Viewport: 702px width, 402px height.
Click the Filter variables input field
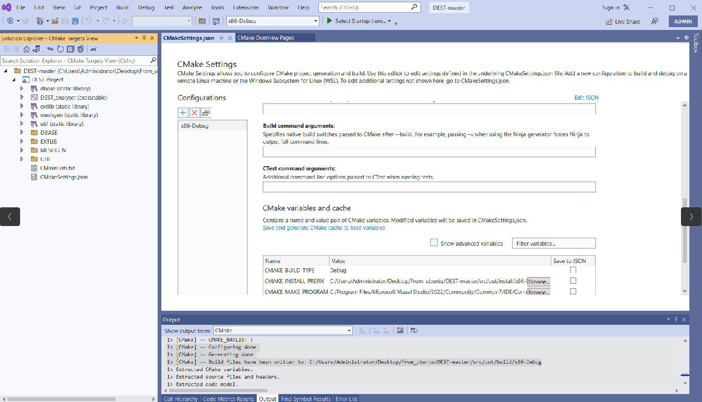pos(554,243)
